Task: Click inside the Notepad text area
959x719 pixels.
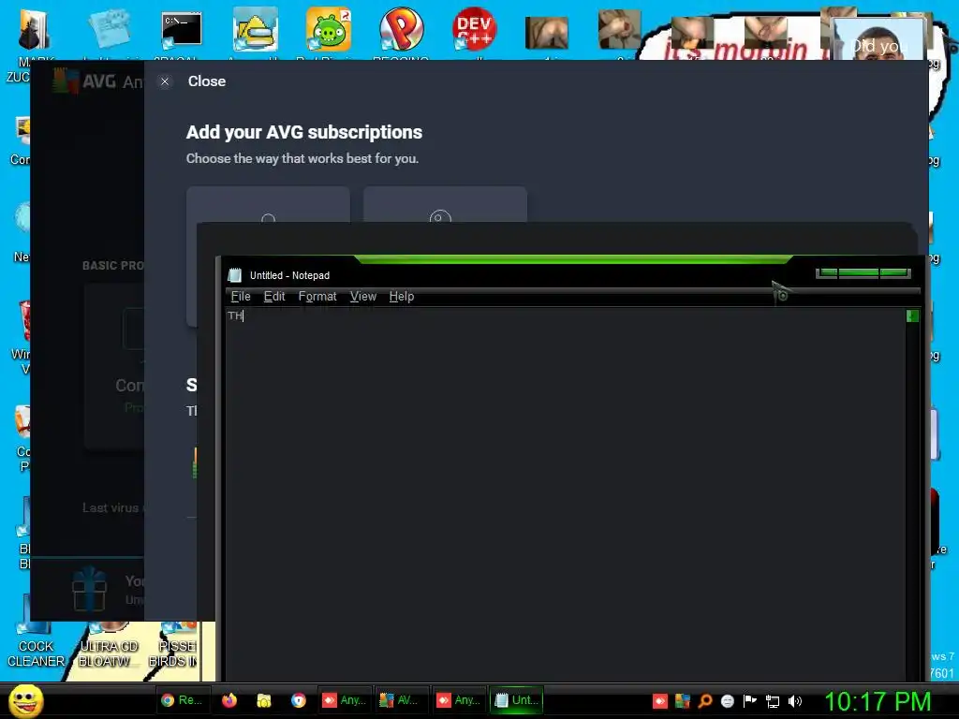Action: point(565,494)
